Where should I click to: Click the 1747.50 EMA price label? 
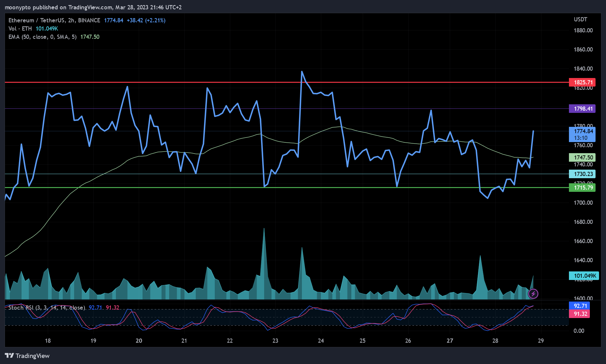point(582,158)
